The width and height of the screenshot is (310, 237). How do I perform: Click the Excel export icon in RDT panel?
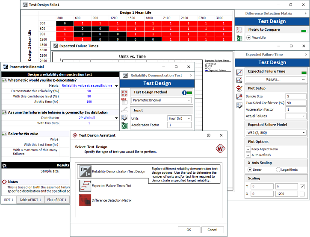[124, 125]
